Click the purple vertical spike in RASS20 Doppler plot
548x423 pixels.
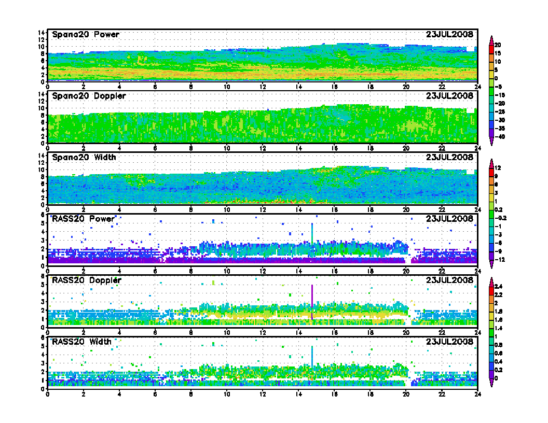(312, 302)
